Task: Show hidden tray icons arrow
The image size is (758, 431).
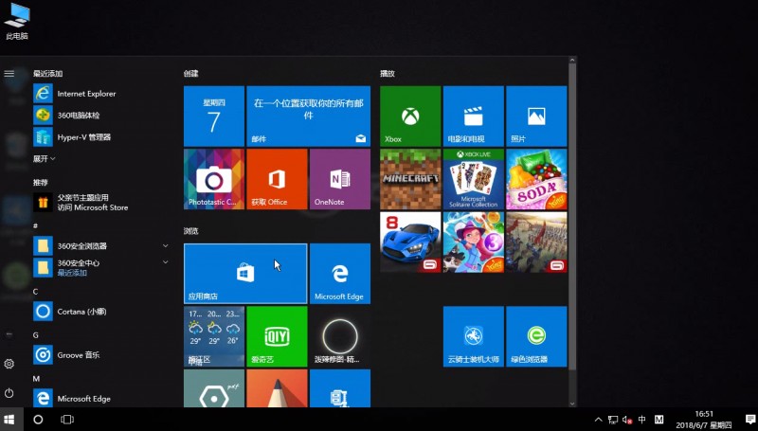Action: [x=599, y=420]
